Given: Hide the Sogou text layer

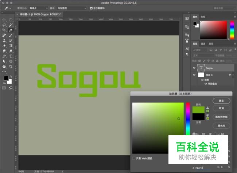Looking at the screenshot, I should tap(194, 68).
